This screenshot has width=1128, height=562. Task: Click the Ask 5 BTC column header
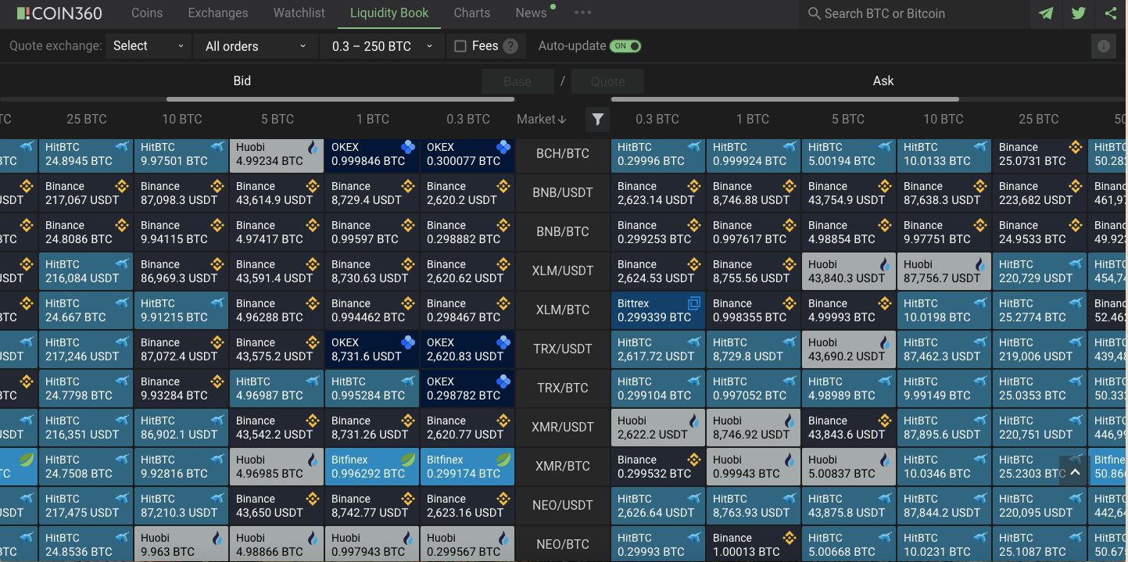click(x=848, y=119)
